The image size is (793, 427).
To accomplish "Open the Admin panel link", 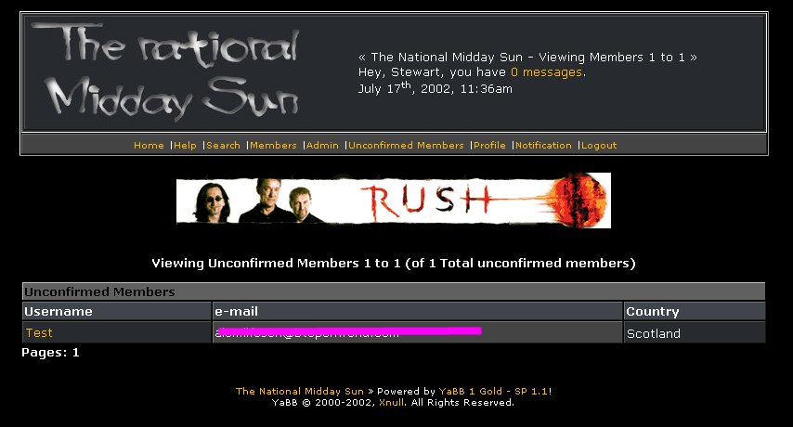I will tap(322, 145).
